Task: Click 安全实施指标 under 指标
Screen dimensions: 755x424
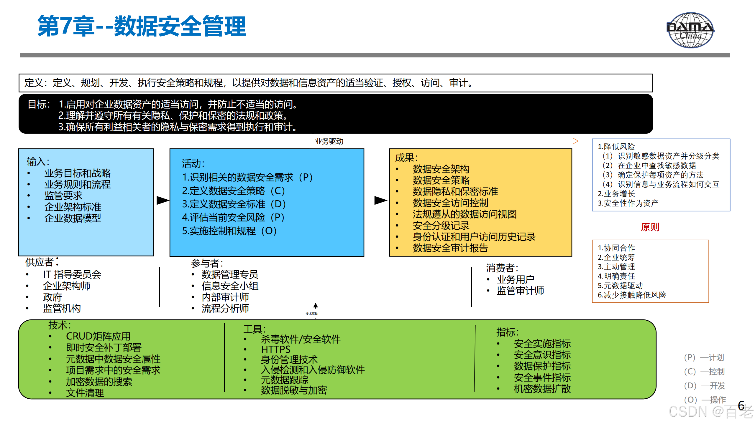Action: (x=542, y=344)
